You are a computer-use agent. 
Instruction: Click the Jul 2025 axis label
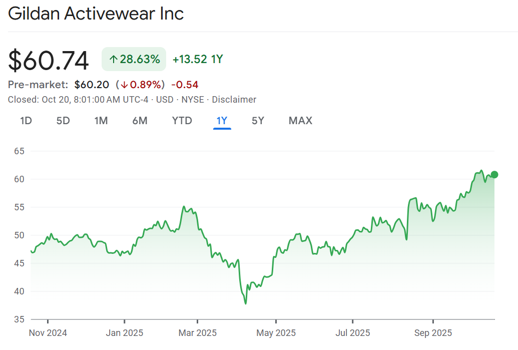point(353,333)
